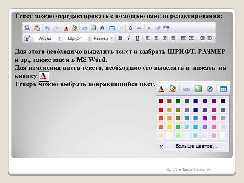
Task: Open background fill color tool in top panel
Action: (x=75, y=28)
